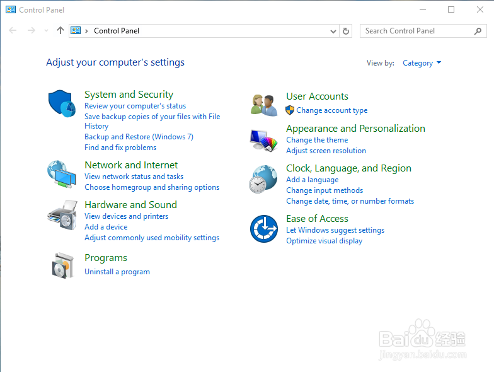Open the recent locations dropdown arrow
Image resolution: width=494 pixels, height=372 pixels.
coord(47,30)
